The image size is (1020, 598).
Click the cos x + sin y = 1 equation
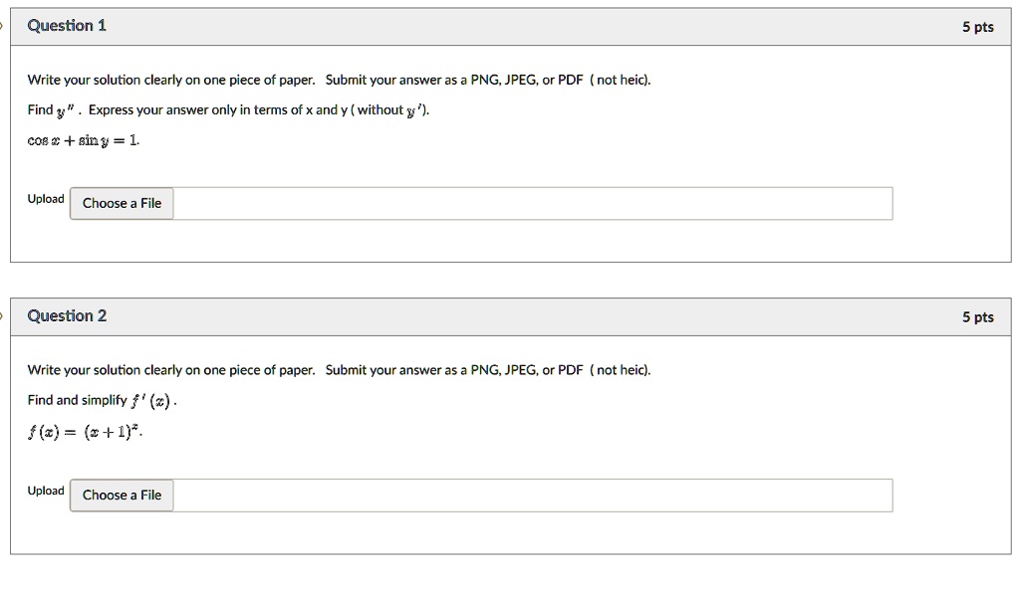coord(84,140)
